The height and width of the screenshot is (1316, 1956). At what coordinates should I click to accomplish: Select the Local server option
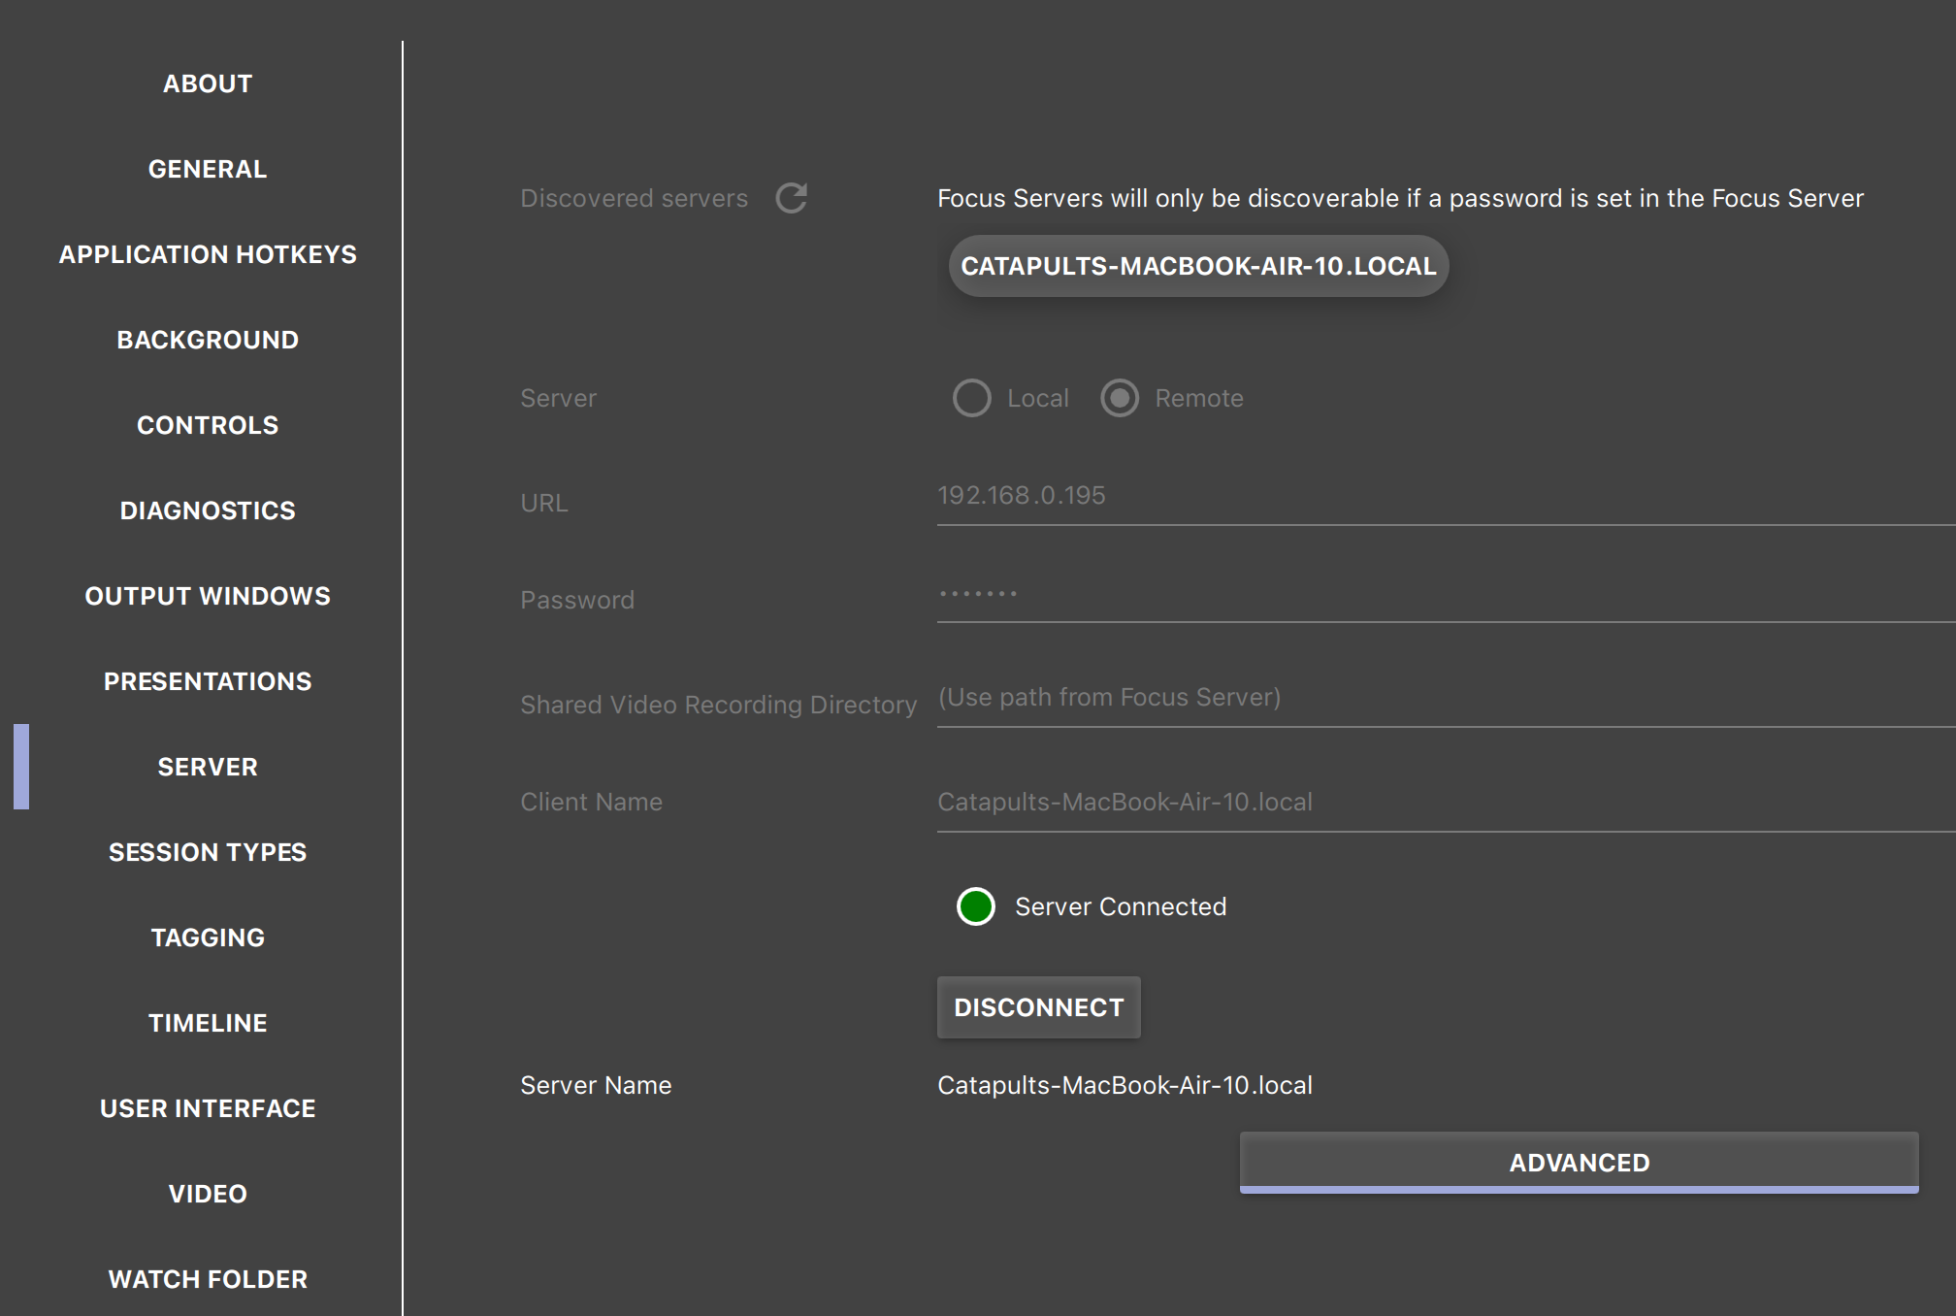(972, 398)
